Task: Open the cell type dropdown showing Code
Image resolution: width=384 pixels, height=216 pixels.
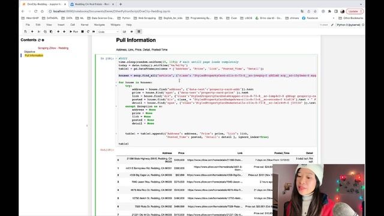Action: pyautogui.click(x=108, y=32)
